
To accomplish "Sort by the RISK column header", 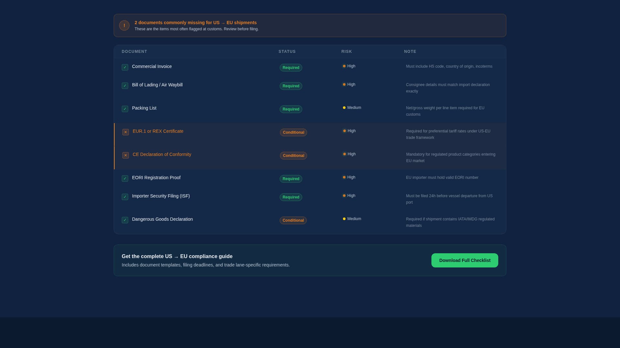I will [x=346, y=52].
